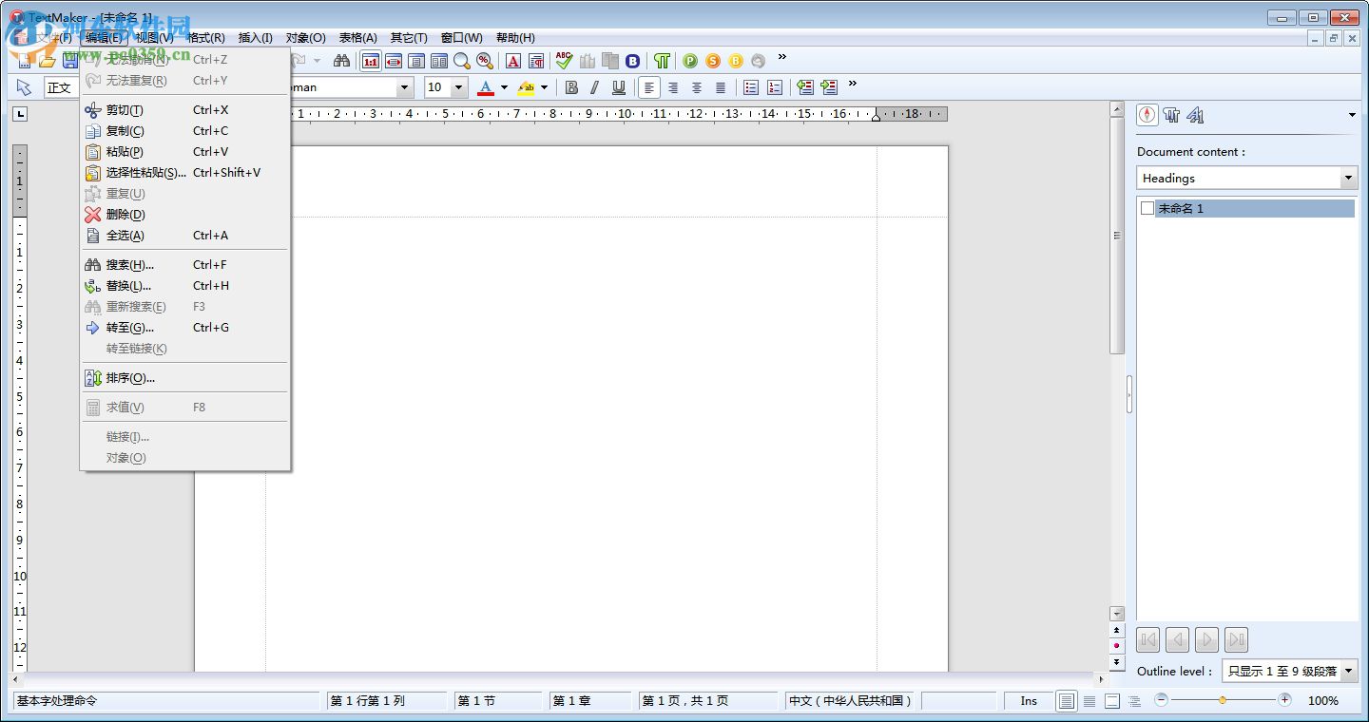1369x722 pixels.
Task: Toggle bold formatting
Action: (571, 87)
